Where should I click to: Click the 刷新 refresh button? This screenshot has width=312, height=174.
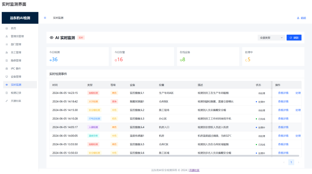tap(294, 38)
